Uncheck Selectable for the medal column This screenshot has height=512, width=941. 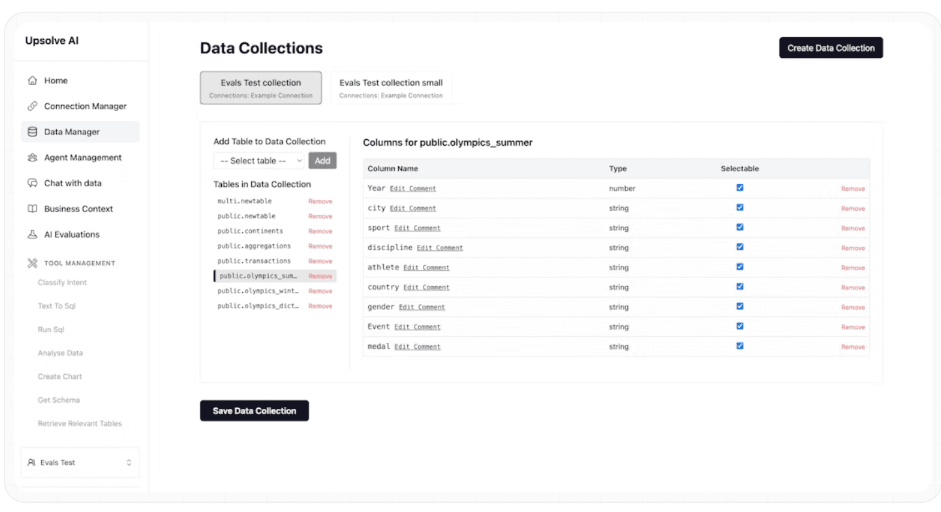pos(739,346)
